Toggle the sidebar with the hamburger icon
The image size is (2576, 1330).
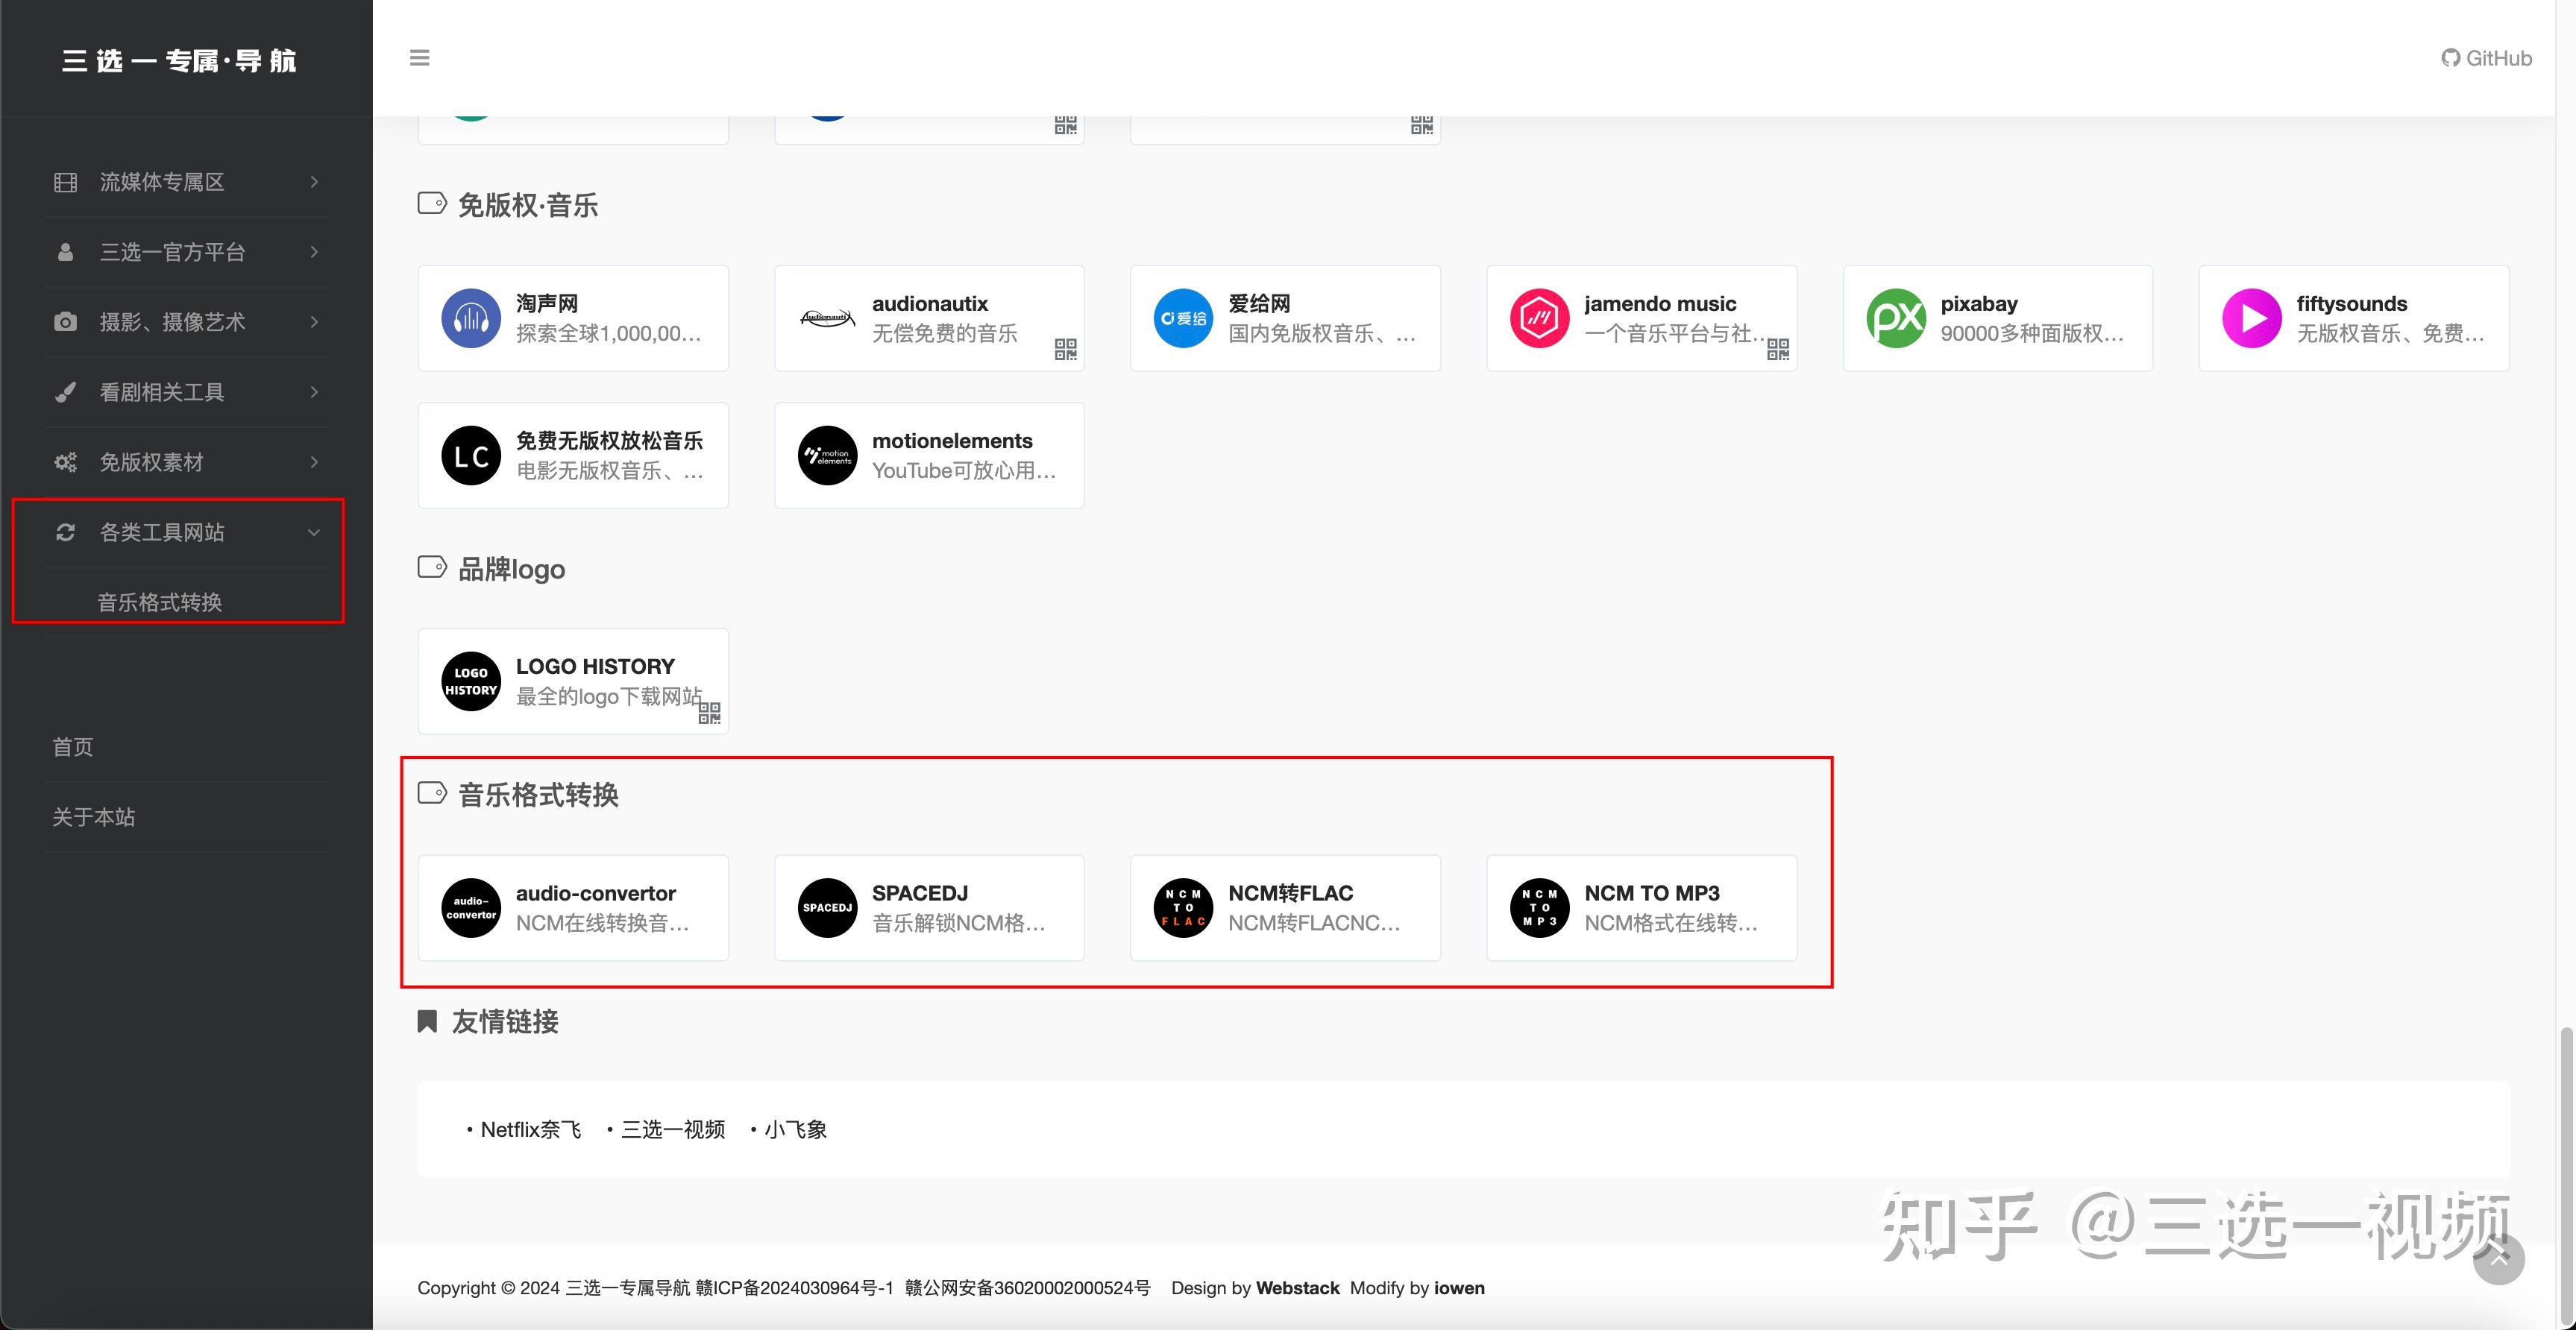[419, 57]
